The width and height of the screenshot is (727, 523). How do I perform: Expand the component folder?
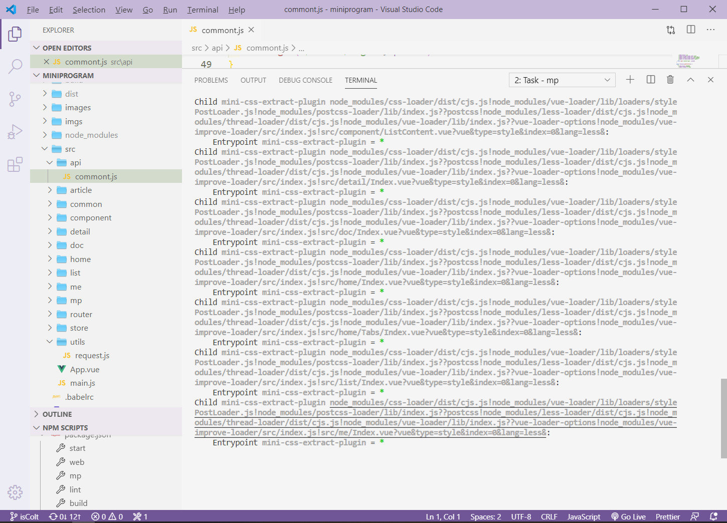[x=50, y=217]
